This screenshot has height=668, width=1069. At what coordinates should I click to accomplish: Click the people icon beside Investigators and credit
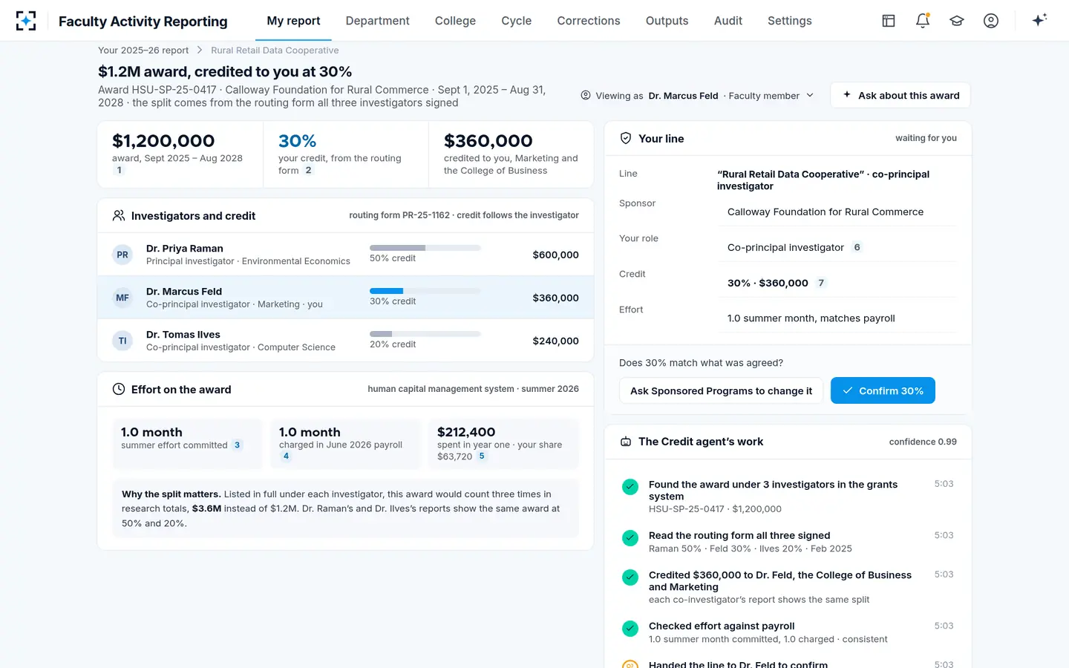[119, 216]
